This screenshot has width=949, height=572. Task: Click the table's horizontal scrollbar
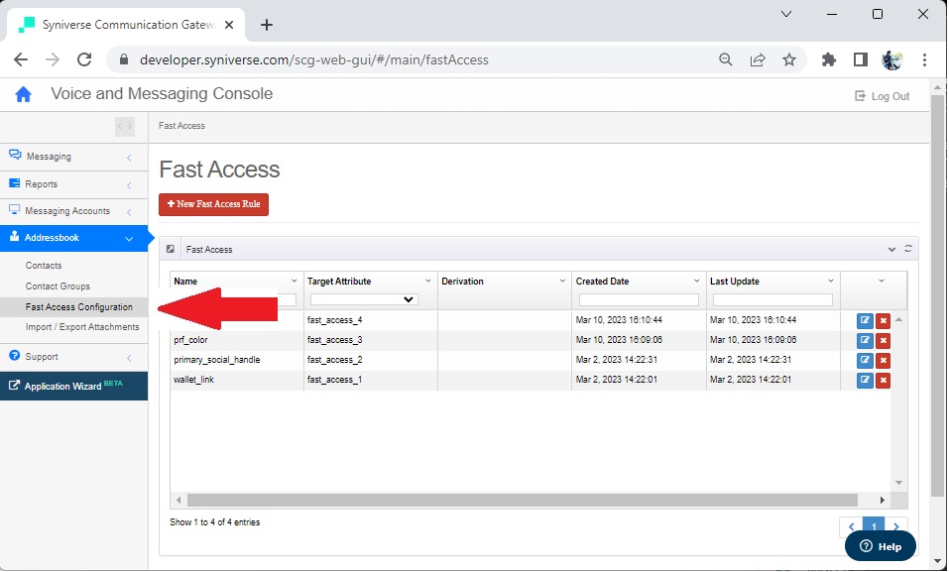click(523, 501)
